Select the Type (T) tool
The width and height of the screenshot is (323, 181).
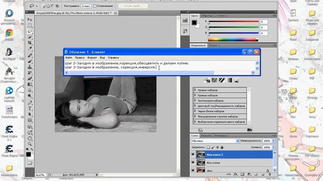(30, 109)
